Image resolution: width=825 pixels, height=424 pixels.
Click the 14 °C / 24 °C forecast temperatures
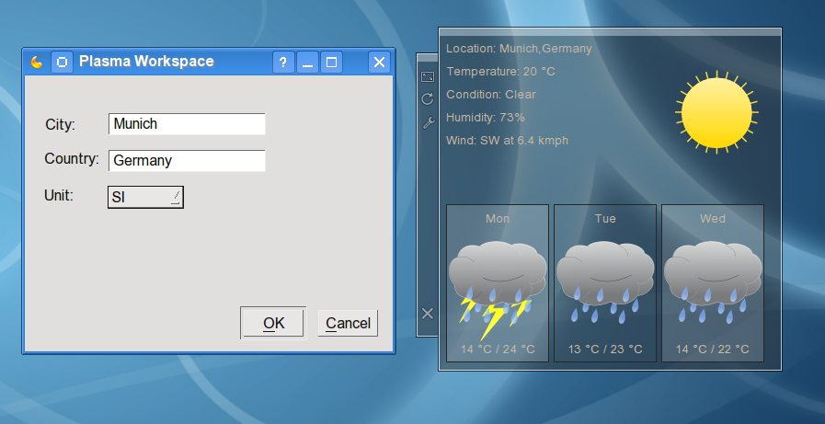(498, 350)
